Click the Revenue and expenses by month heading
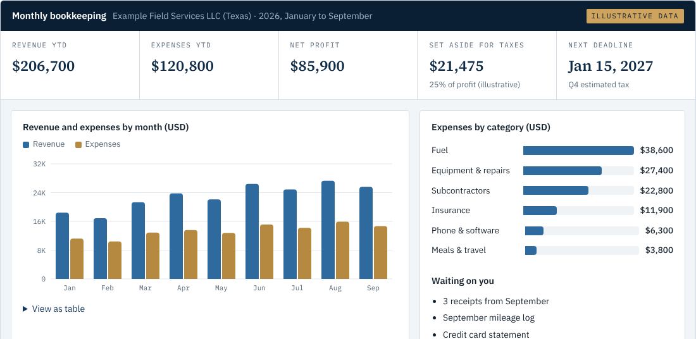This screenshot has height=339, width=696. pyautogui.click(x=106, y=127)
